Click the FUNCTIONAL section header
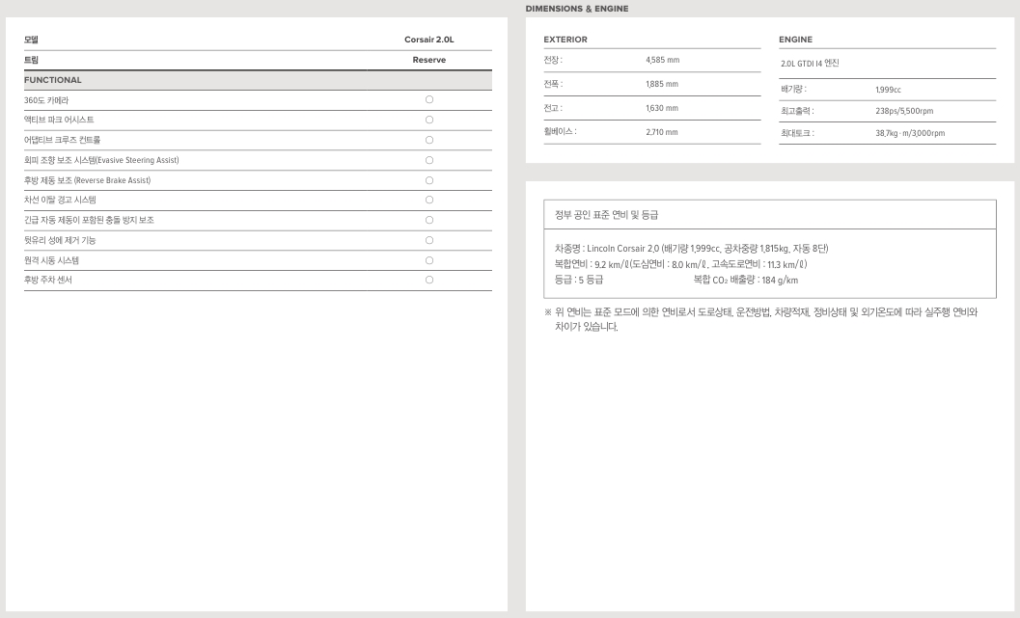Screen dimensions: 1020x618 pos(53,80)
